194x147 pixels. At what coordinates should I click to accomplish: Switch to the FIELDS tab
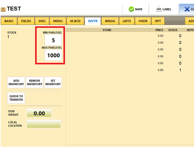click(26, 21)
